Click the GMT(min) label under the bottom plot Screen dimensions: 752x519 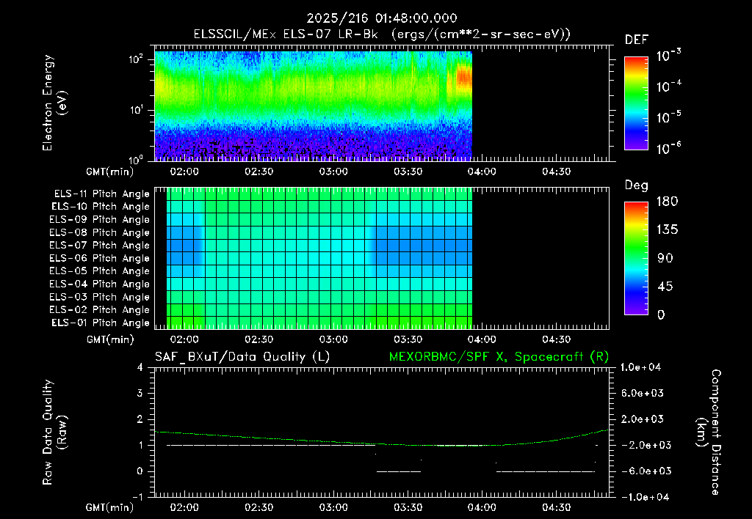(x=110, y=507)
